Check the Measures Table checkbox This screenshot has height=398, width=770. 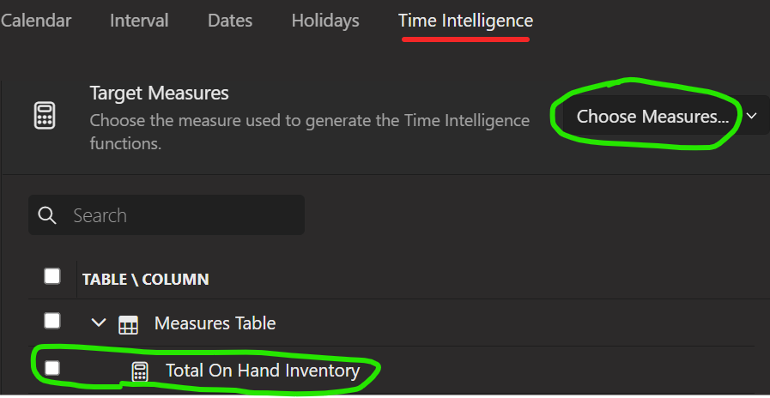pos(52,321)
